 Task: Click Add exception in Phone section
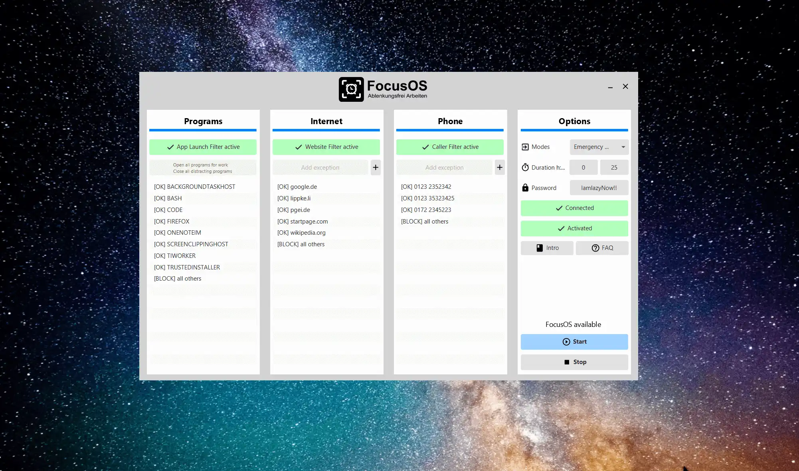(x=444, y=167)
